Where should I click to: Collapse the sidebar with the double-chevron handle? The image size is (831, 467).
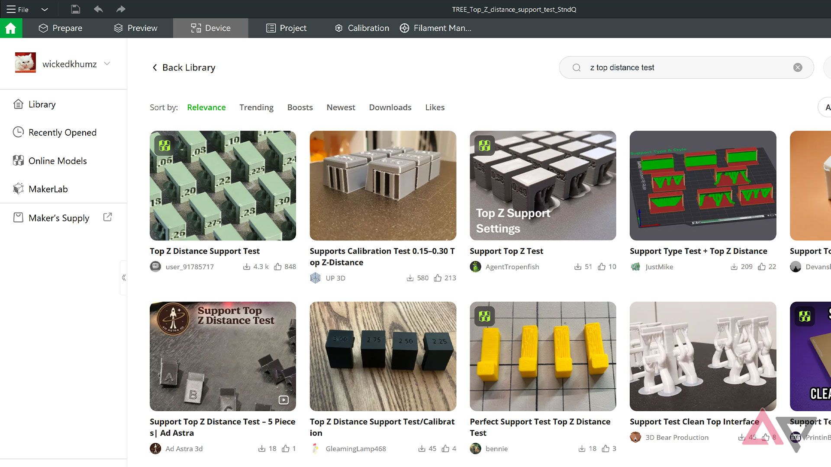click(124, 278)
